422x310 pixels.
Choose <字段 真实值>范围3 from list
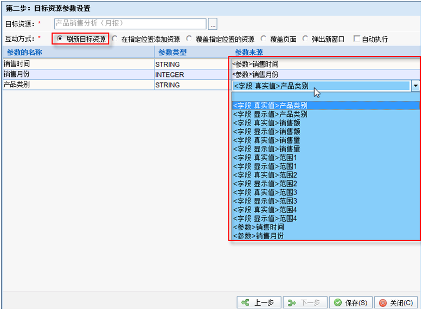click(325, 192)
